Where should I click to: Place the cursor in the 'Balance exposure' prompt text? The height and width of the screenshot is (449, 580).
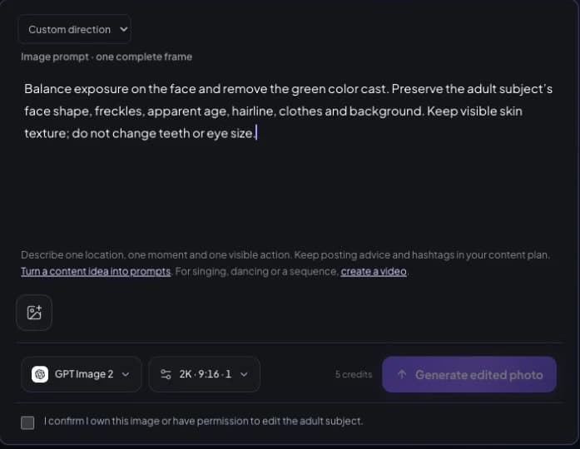click(289, 111)
